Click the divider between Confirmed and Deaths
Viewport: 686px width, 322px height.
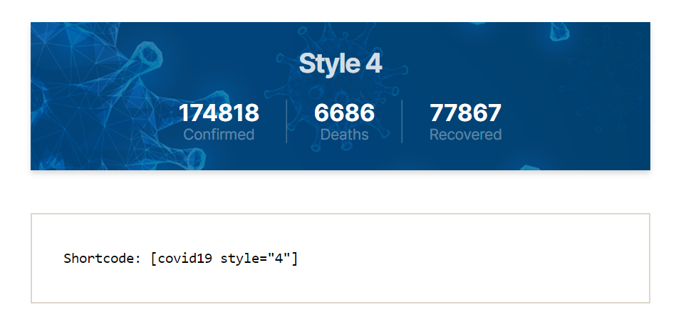(x=286, y=122)
